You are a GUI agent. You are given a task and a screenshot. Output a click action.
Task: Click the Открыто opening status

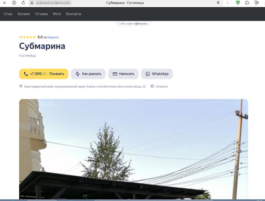pos(162,86)
